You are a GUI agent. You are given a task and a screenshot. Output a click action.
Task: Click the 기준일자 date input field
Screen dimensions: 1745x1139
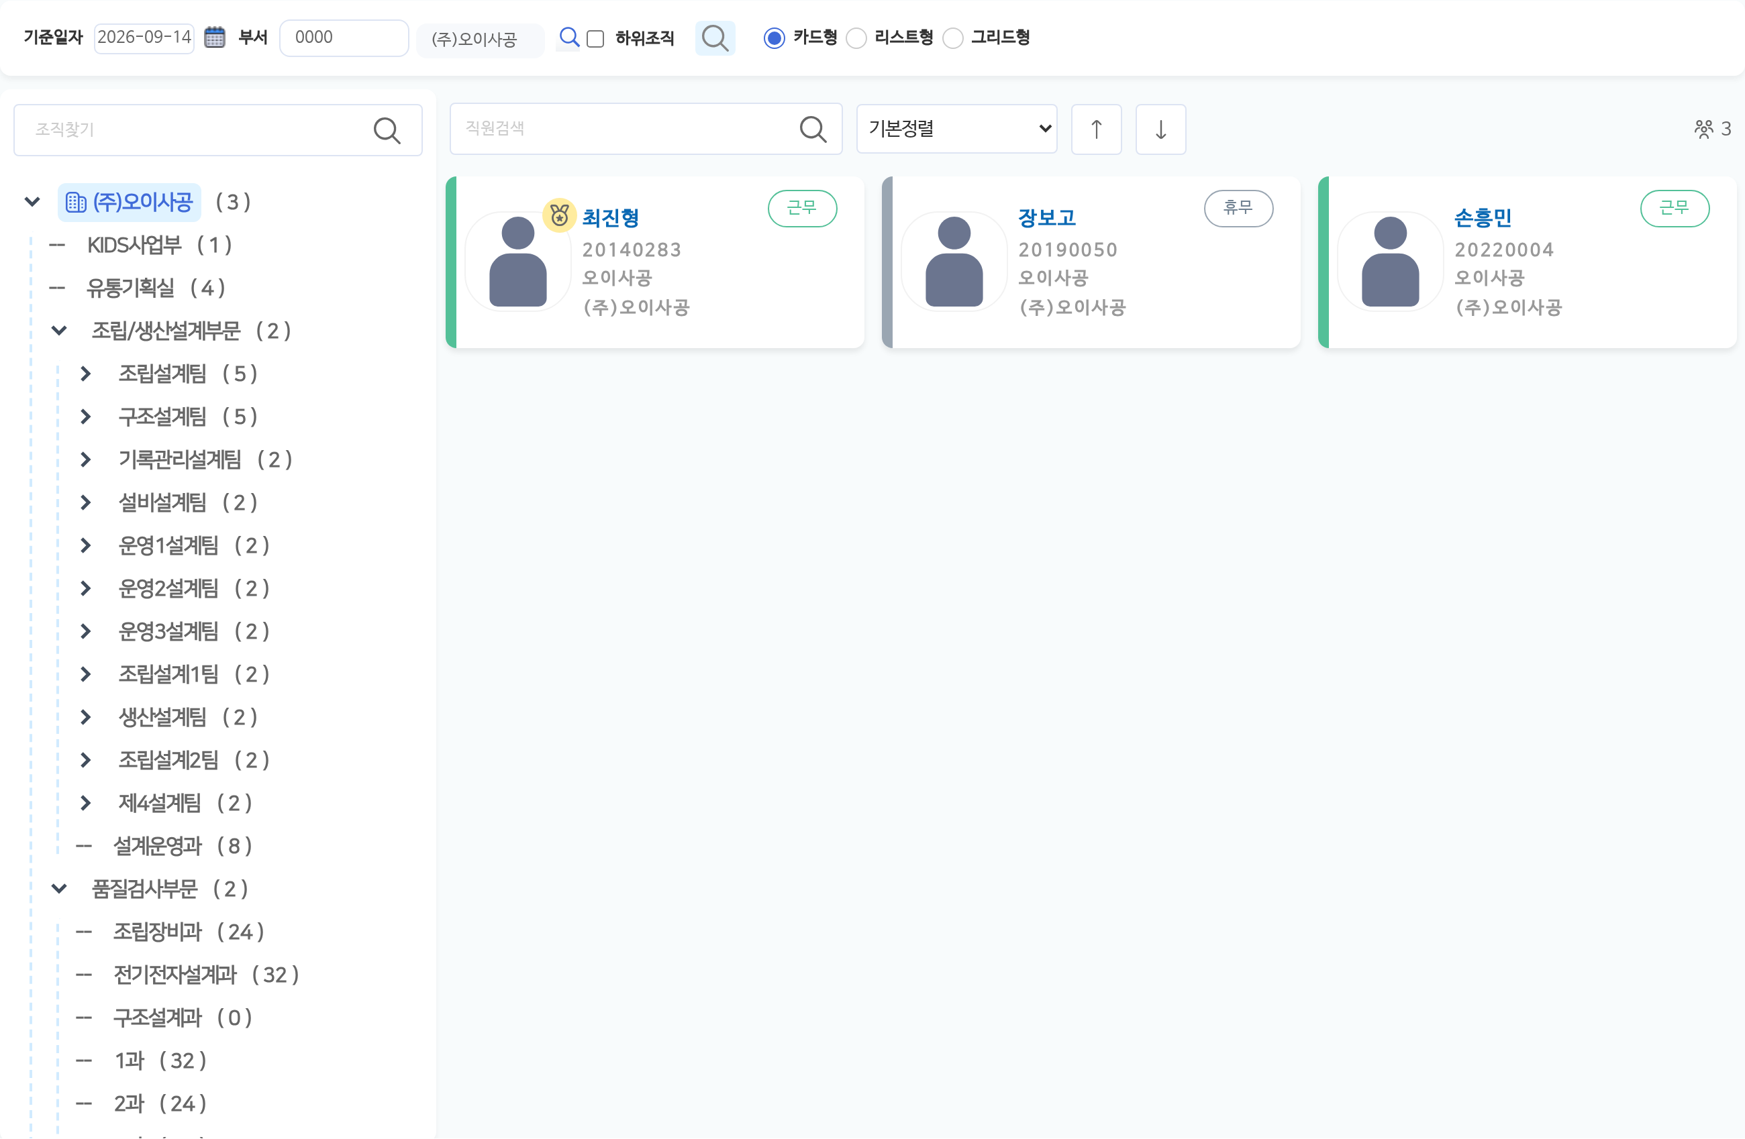click(144, 38)
